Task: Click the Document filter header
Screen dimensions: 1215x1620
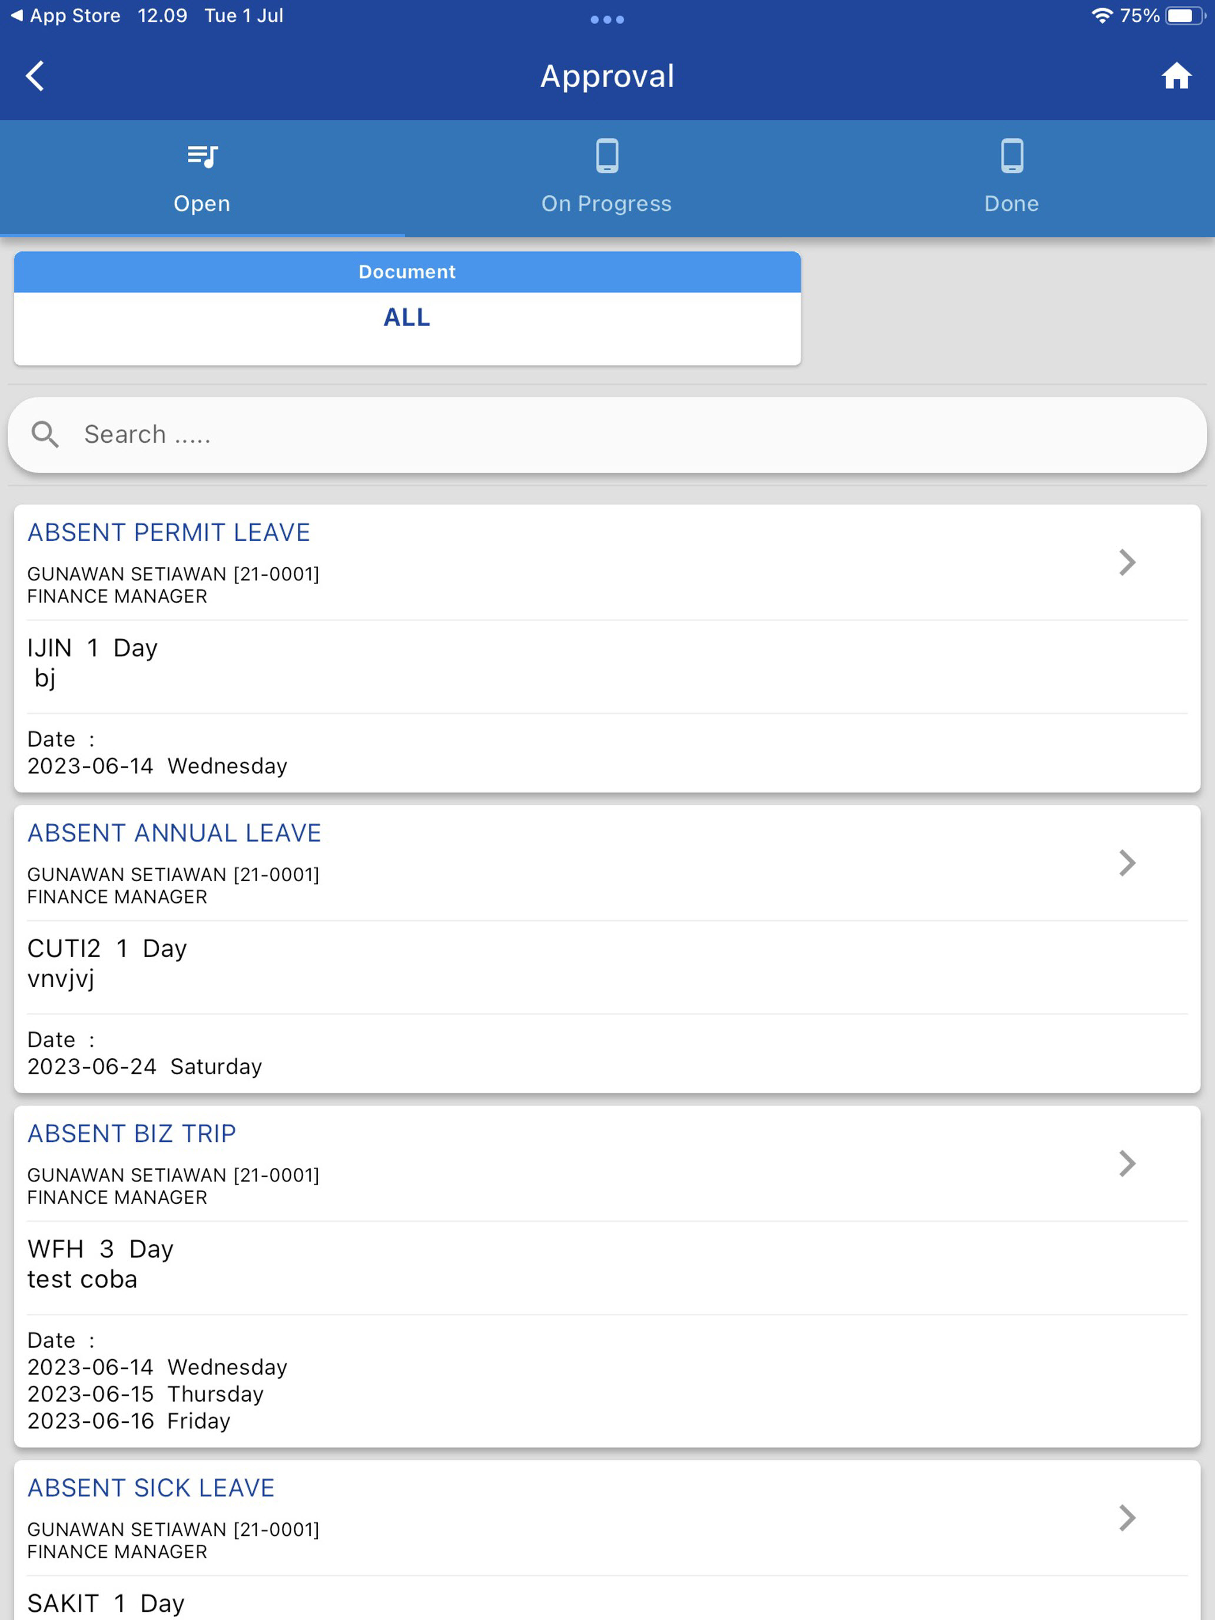Action: (x=407, y=272)
